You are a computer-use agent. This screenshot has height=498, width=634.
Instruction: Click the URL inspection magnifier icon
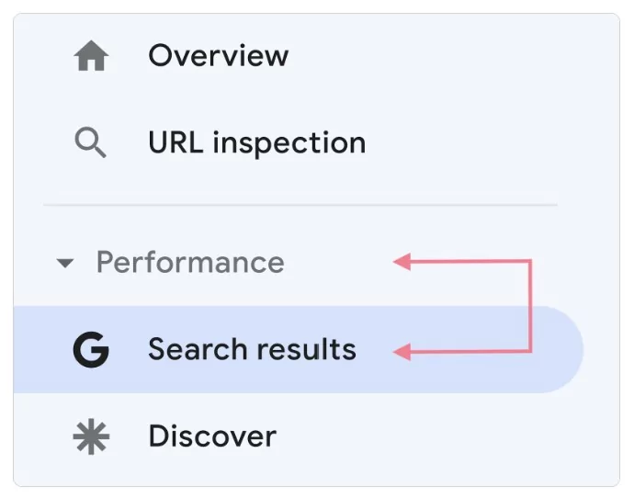point(90,143)
